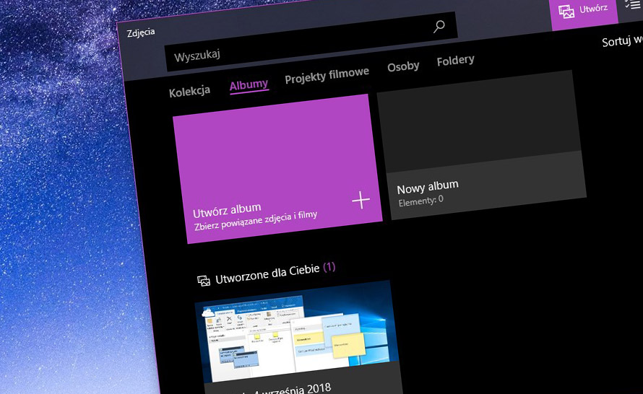The width and height of the screenshot is (643, 394).
Task: Open the Windows desktop screenshot album thumbnail
Action: coord(297,333)
